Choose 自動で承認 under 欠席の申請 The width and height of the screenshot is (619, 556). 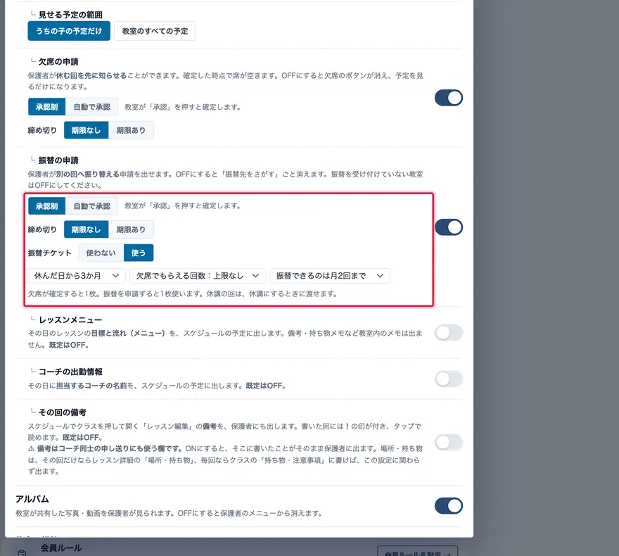click(x=91, y=106)
